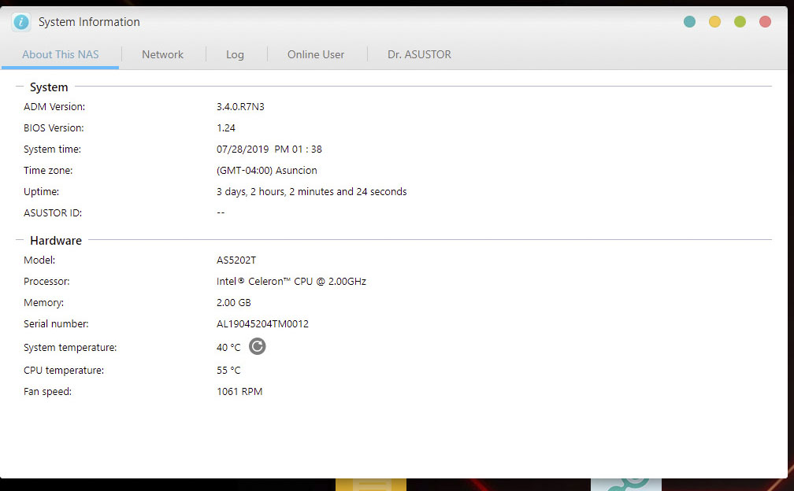This screenshot has width=794, height=491.
Task: Click the ASUSTOR ID label
Action: (53, 213)
